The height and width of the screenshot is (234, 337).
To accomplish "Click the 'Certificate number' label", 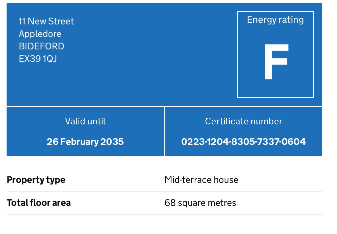I will pos(243,121).
